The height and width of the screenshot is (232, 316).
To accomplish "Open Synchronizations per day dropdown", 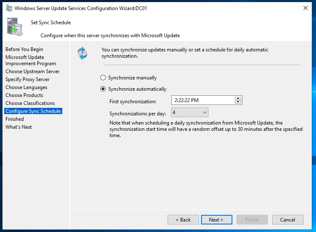I will coord(190,112).
